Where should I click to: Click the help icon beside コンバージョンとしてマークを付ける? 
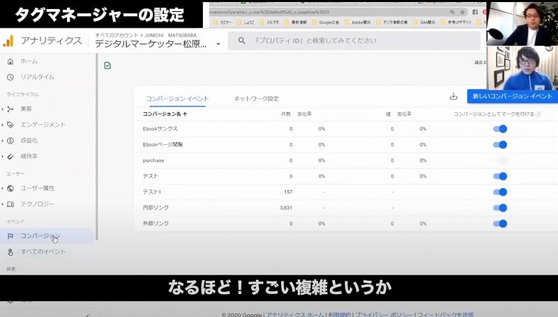[x=538, y=114]
